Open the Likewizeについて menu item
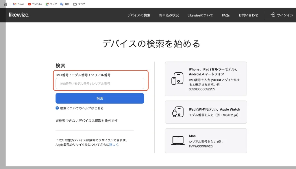The image size is (296, 169). (200, 15)
